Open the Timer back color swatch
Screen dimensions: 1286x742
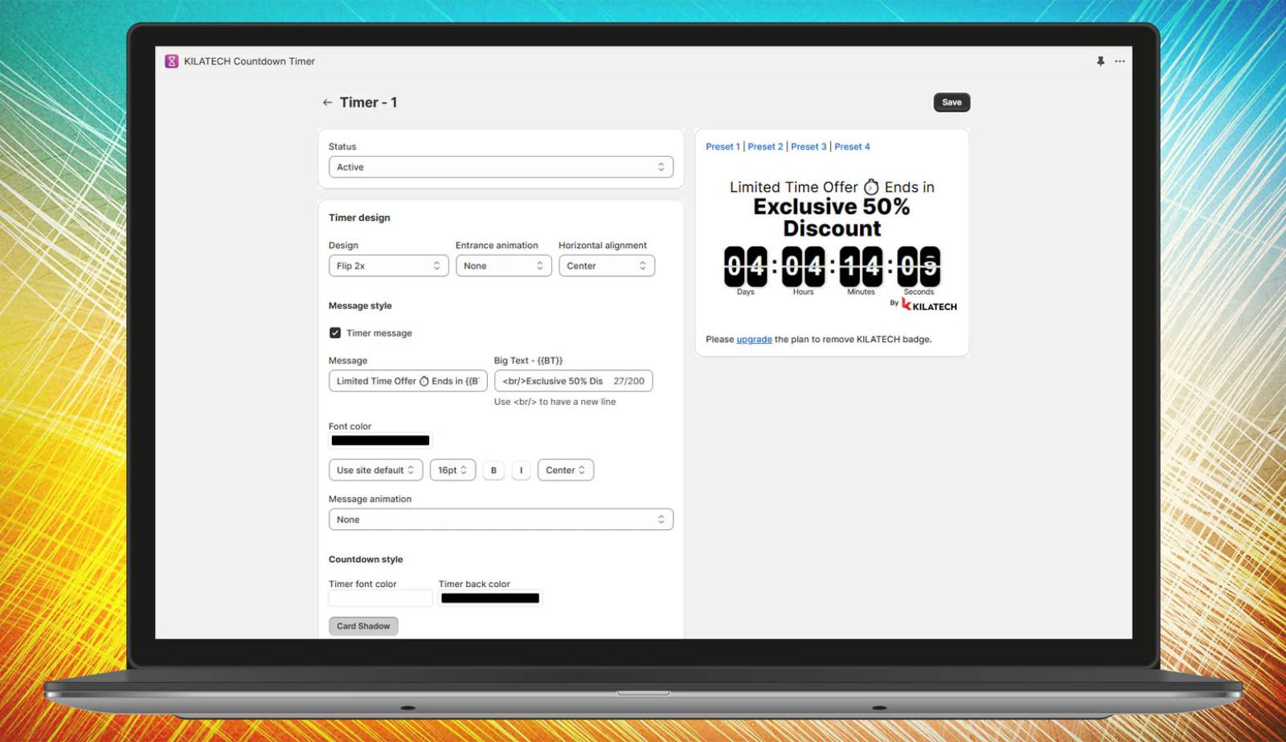pyautogui.click(x=490, y=597)
